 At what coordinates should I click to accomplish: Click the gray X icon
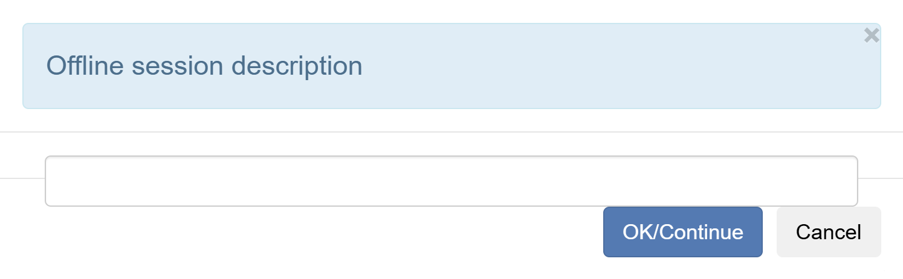pos(871,36)
